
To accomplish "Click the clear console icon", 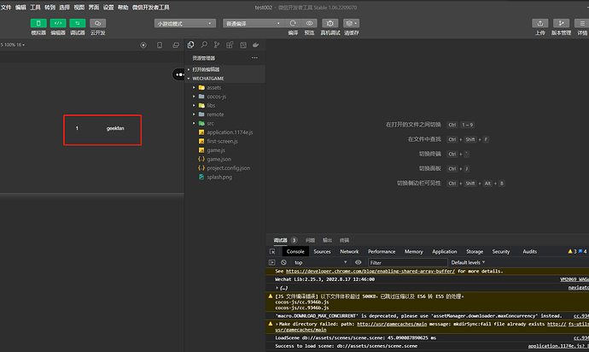I will click(x=283, y=262).
